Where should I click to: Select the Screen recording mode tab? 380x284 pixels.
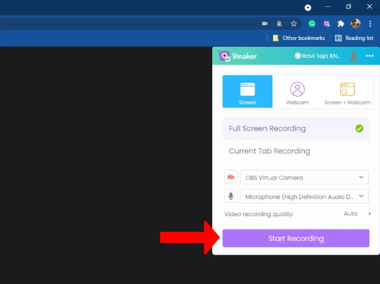pos(248,92)
